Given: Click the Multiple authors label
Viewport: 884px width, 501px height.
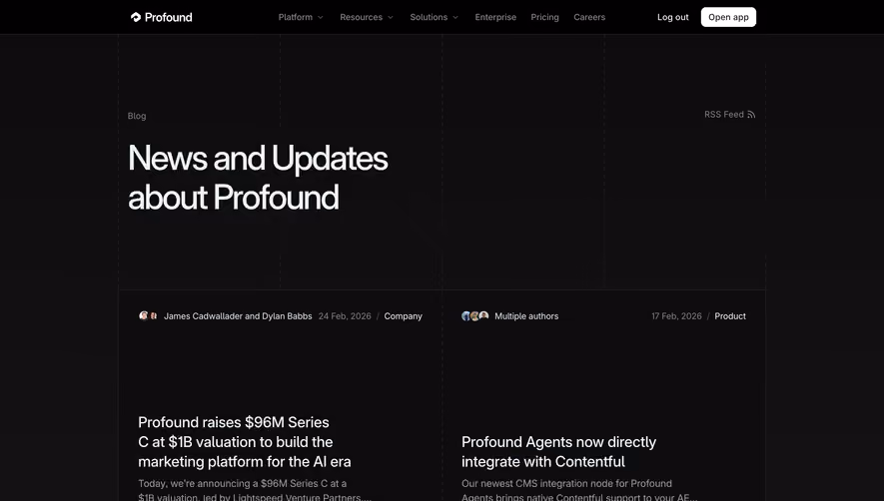Looking at the screenshot, I should 526,316.
